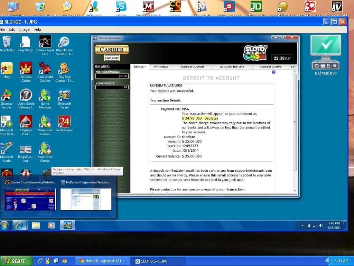Image resolution: width=354 pixels, height=266 pixels.
Task: Go to the Redeem Comps tab
Action: point(270,67)
